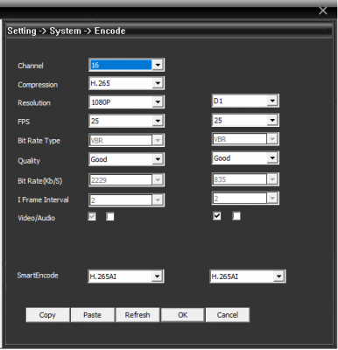The image size is (338, 350).
Task: Click the Cancel button
Action: 228,315
